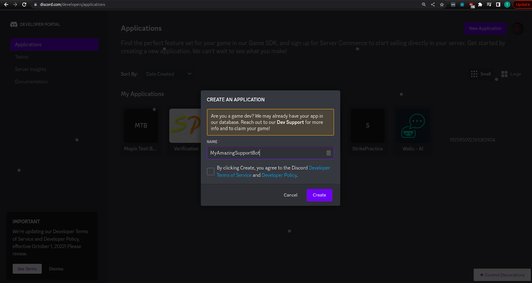Click the address bar URL
Screen dimensions: 532x283
click(72, 4)
